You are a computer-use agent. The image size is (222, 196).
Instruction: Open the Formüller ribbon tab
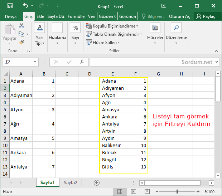tap(76, 16)
